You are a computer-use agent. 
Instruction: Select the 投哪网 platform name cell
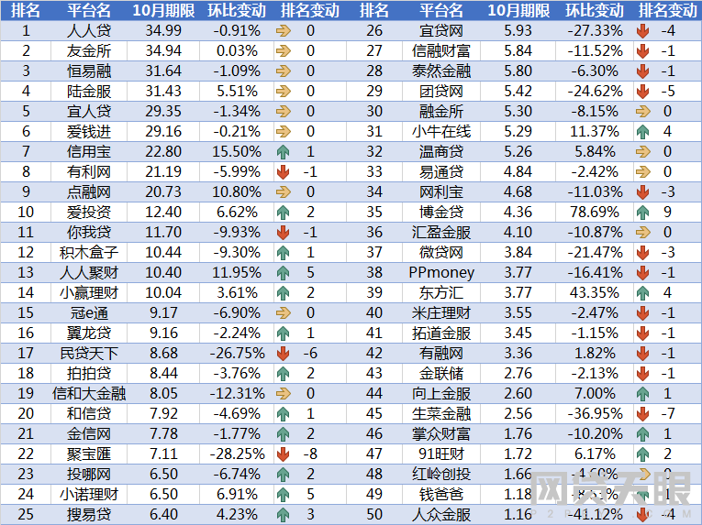coord(89,474)
